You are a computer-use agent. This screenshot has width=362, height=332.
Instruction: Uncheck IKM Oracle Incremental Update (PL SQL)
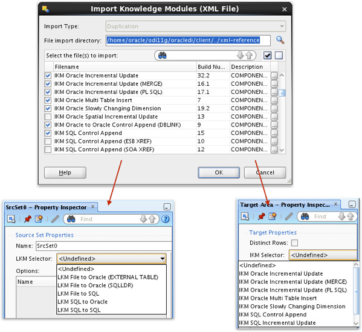pos(48,92)
